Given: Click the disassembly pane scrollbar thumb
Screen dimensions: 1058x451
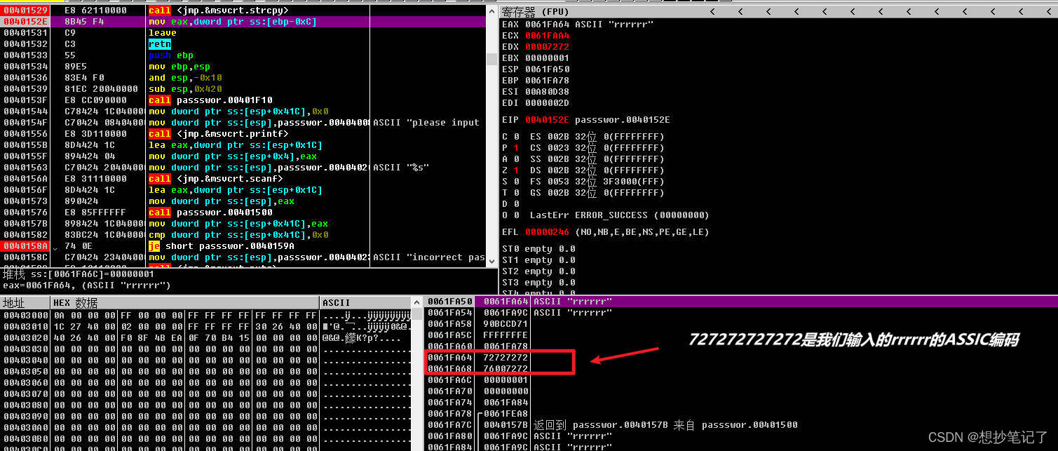Looking at the screenshot, I should (x=492, y=59).
